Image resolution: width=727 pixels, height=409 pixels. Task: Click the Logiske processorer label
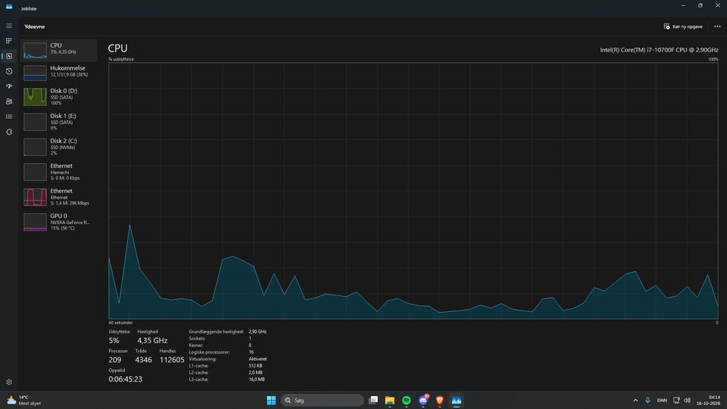tap(209, 352)
